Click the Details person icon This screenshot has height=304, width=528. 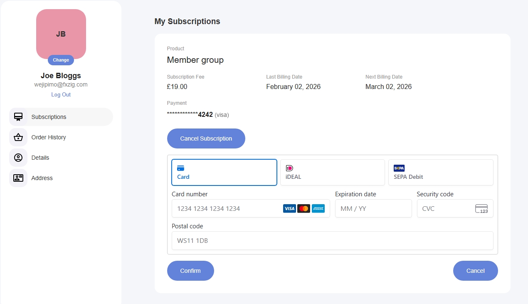(x=18, y=158)
